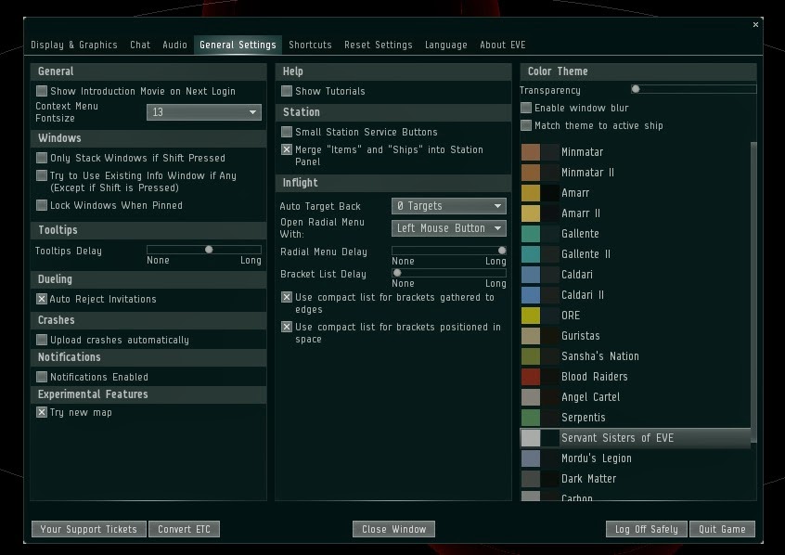Open Context Menu Fontsize dropdown
The height and width of the screenshot is (555, 785).
coord(204,112)
